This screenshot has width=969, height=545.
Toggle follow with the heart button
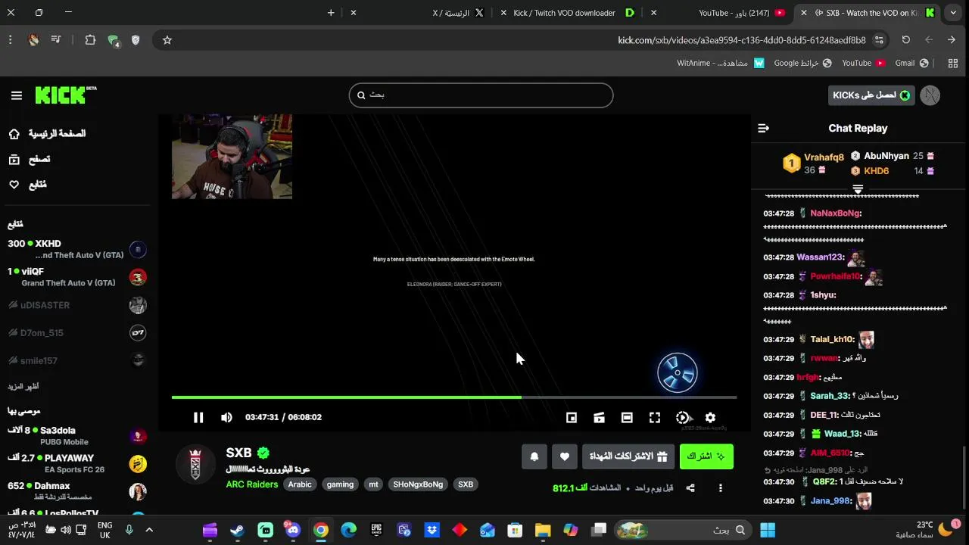click(565, 456)
